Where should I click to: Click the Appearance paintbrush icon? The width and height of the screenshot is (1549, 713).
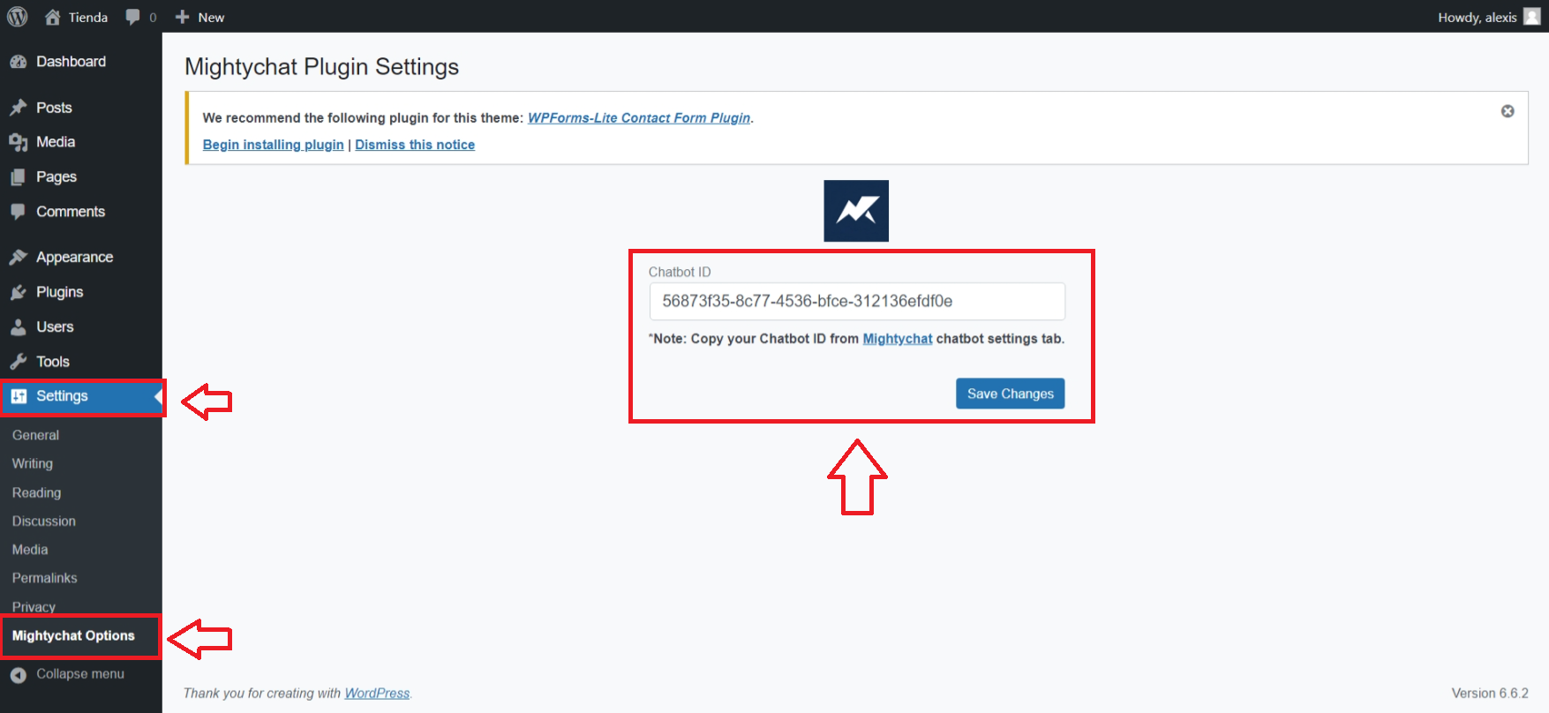coord(18,258)
